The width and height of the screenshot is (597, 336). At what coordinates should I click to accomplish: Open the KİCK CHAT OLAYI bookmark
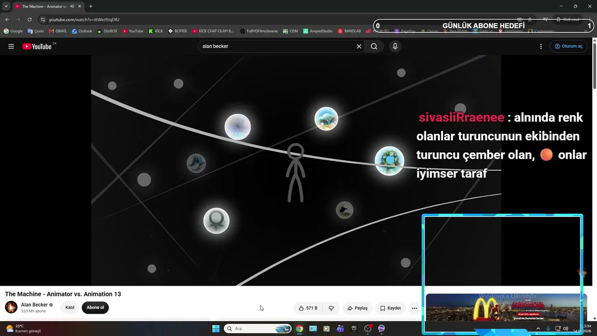(213, 31)
